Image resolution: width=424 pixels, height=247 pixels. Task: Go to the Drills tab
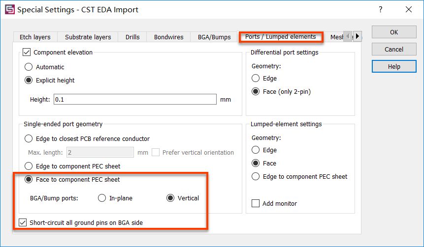click(132, 37)
